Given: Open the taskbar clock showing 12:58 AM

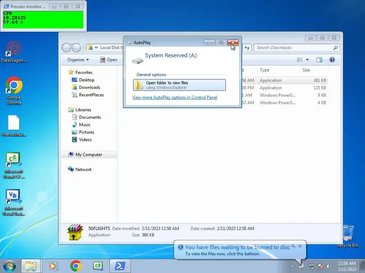Looking at the screenshot, I should [347, 266].
